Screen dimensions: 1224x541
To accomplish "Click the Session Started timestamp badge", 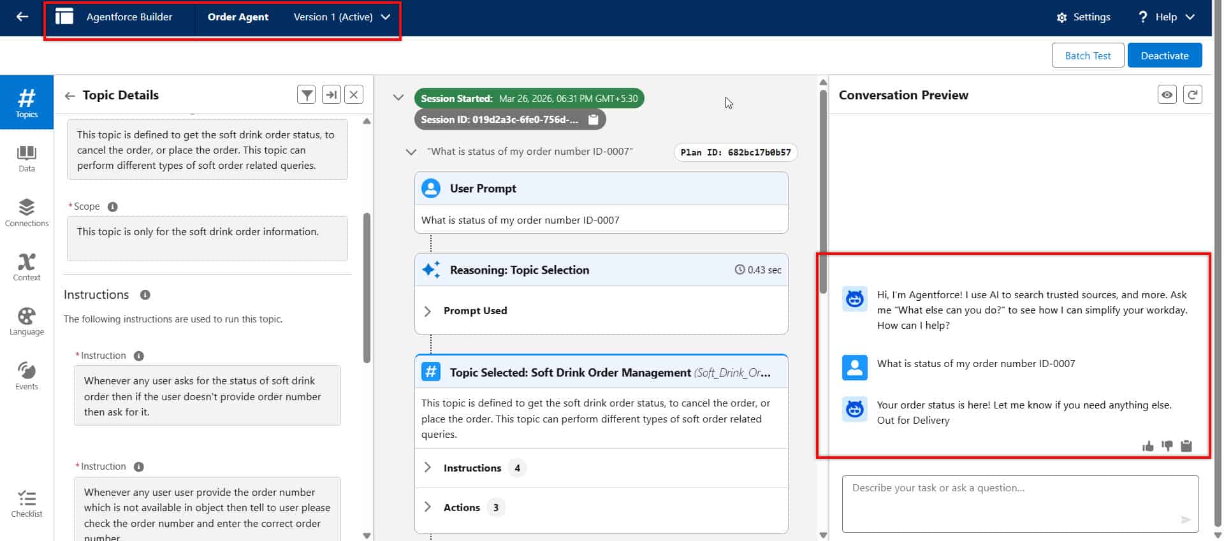I will tap(529, 98).
